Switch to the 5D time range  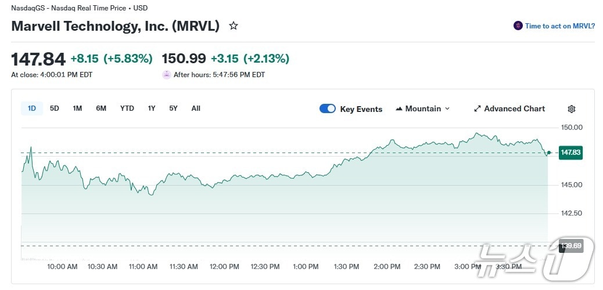pos(55,108)
